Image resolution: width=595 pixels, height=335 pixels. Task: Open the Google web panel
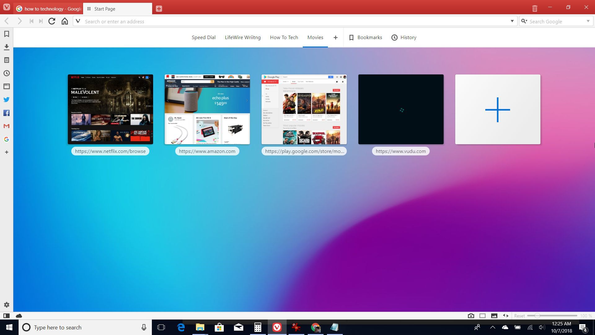pyautogui.click(x=7, y=139)
